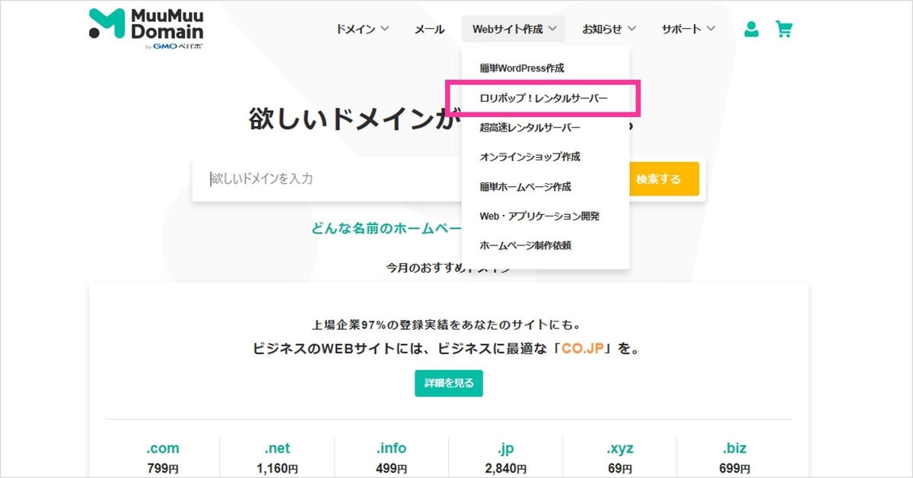This screenshot has width=913, height=478.
Task: Collapse the Webサイト作成 dropdown
Action: [514, 29]
